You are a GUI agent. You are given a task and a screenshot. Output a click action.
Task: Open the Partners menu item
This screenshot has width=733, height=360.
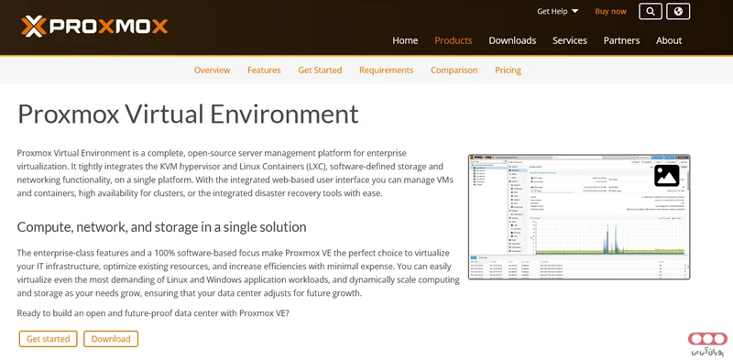(x=621, y=40)
